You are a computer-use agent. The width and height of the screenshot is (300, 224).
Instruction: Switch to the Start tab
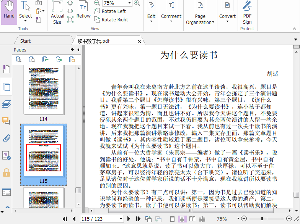click(25, 41)
